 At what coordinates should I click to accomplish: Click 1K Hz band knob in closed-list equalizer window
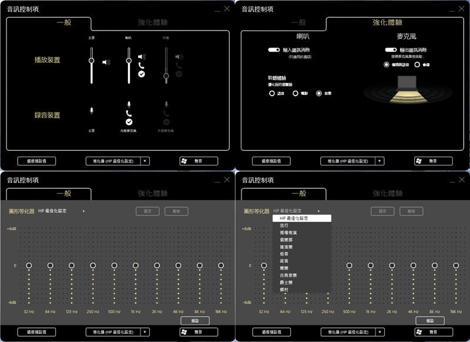[136, 265]
